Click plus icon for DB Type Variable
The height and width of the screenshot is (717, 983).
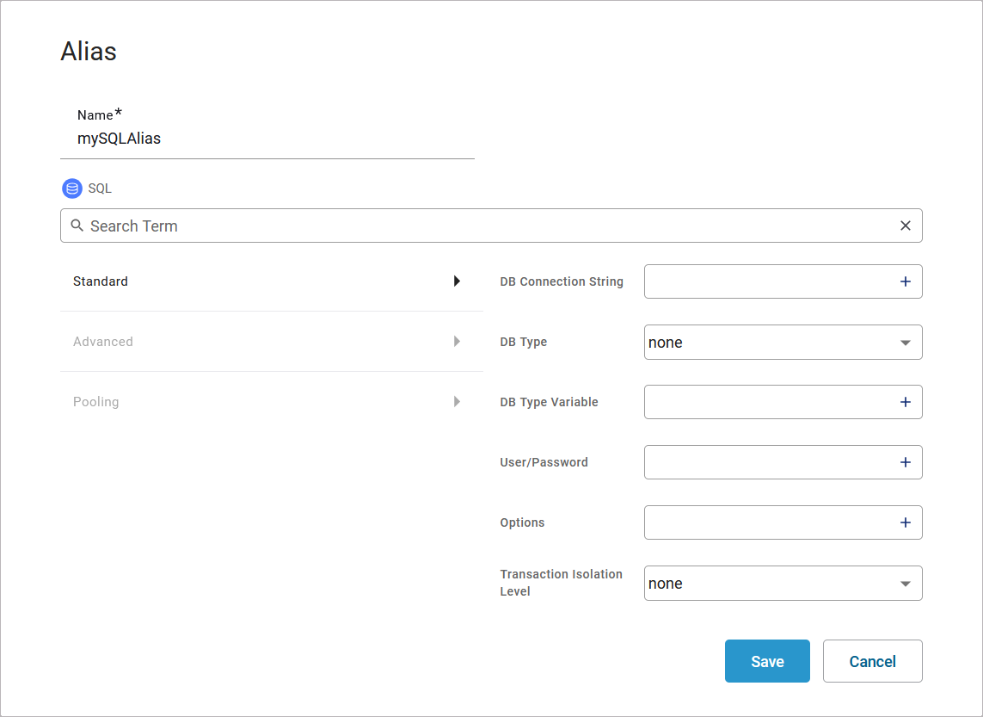(905, 402)
